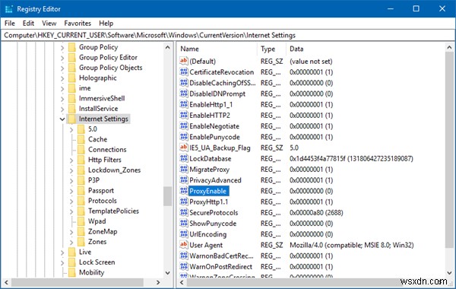Click the Wpad folder icon
This screenshot has height=289, width=456.
pos(81,221)
